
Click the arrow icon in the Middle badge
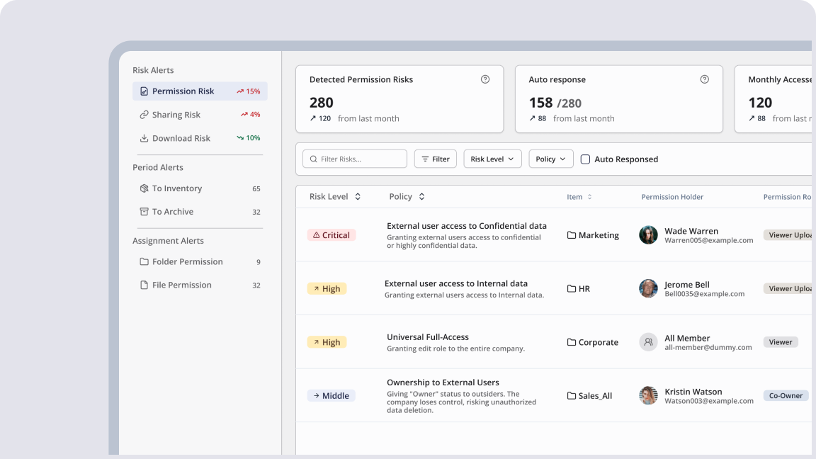[317, 395]
